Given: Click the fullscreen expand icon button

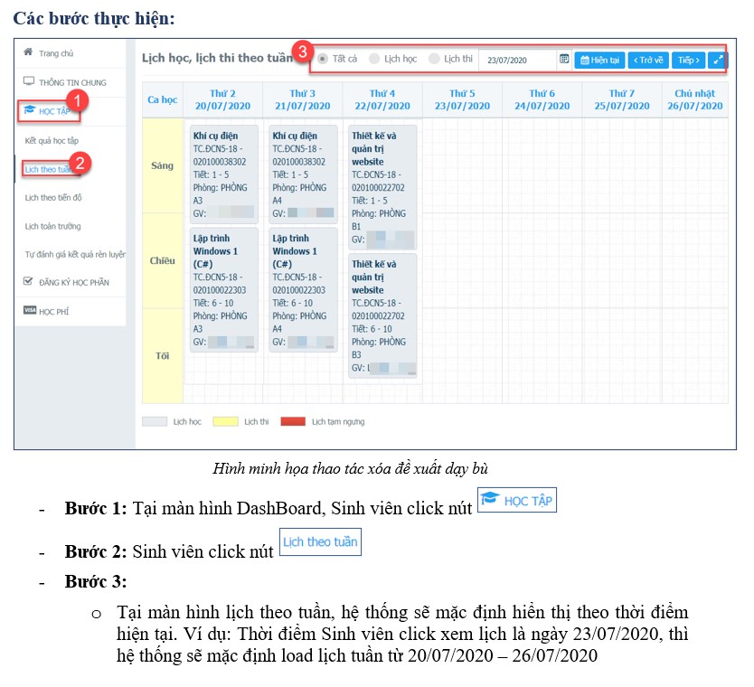Looking at the screenshot, I should [718, 60].
